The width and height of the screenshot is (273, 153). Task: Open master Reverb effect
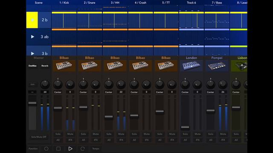(45, 66)
